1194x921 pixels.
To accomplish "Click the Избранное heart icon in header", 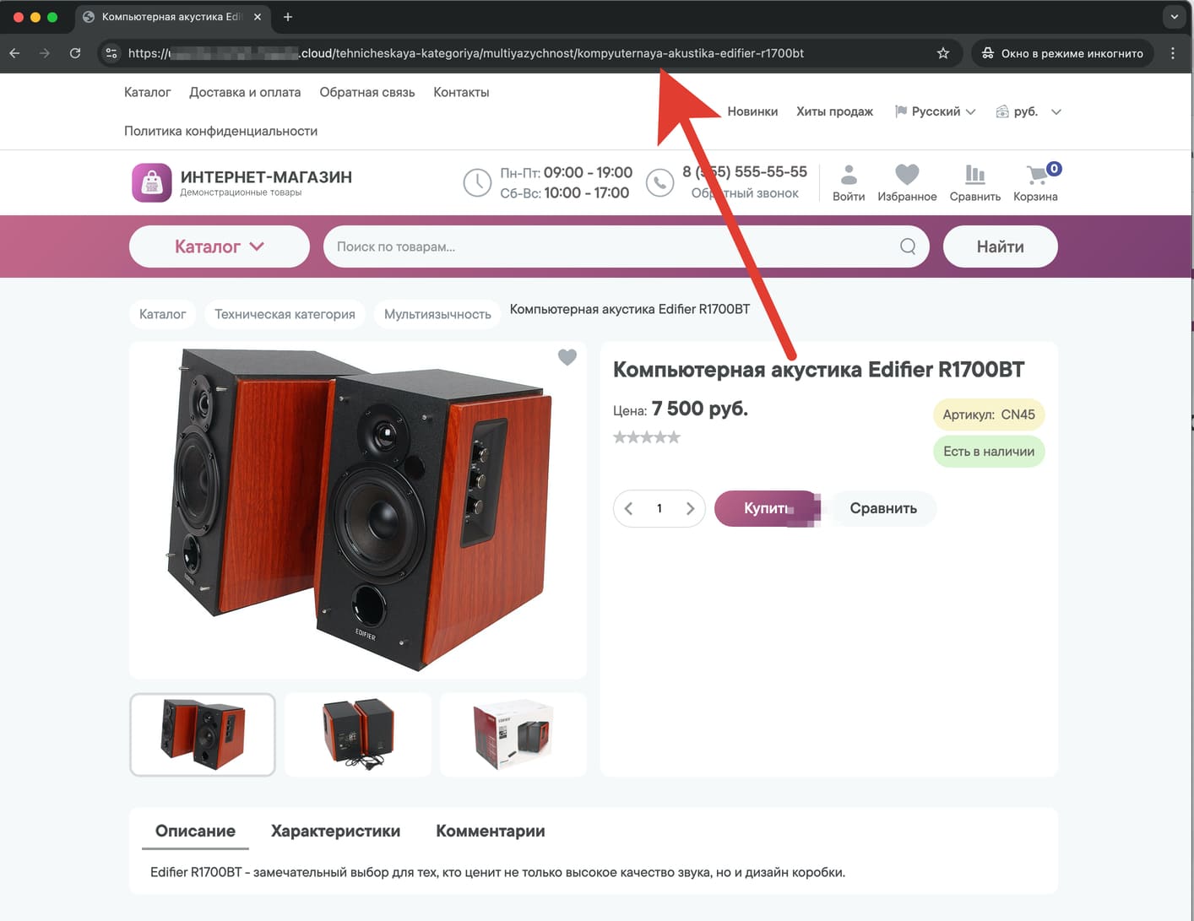I will [x=907, y=175].
